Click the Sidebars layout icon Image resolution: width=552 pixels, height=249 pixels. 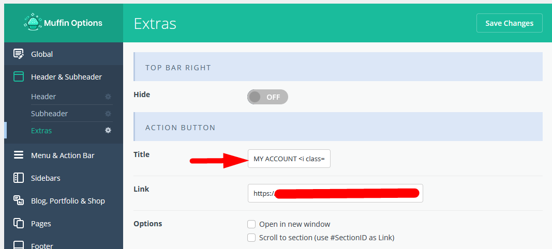pos(18,178)
